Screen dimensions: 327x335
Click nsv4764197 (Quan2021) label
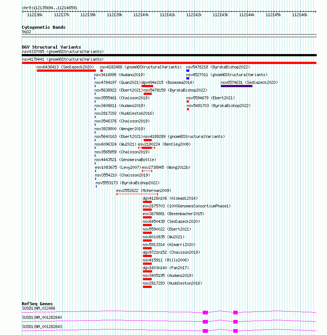[118, 82]
